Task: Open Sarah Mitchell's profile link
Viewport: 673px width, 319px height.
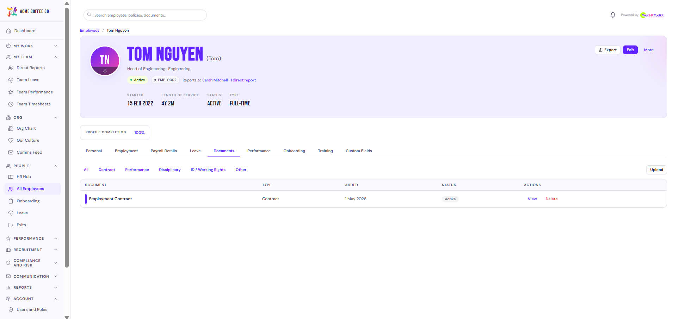Action: coord(215,80)
